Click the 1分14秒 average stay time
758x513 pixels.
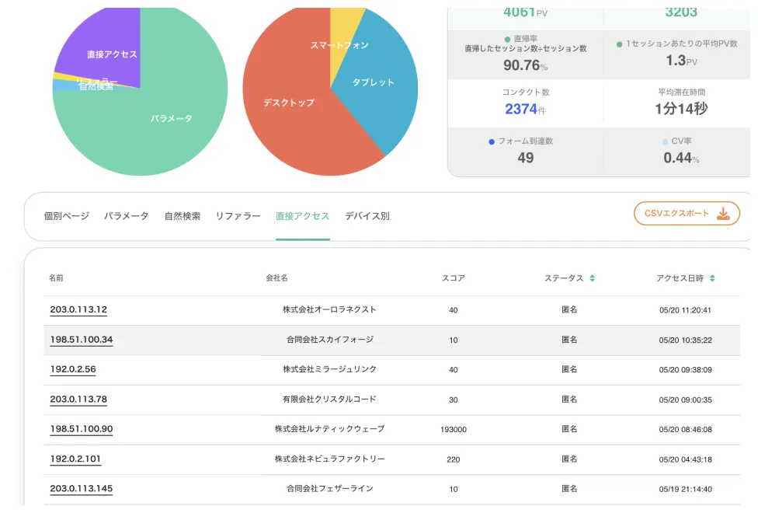pos(681,109)
